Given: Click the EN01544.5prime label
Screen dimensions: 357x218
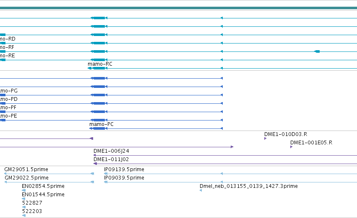Looking at the screenshot, I should coord(43,195).
